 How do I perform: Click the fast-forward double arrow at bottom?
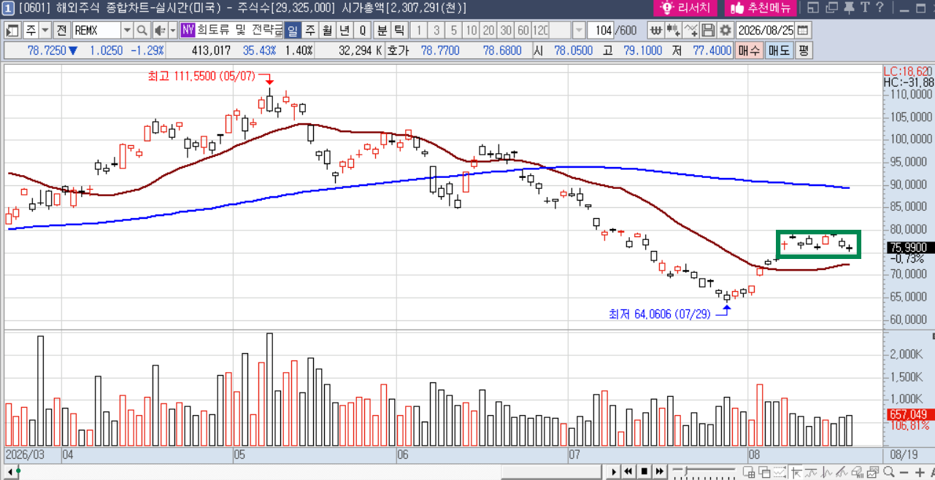coord(659,471)
